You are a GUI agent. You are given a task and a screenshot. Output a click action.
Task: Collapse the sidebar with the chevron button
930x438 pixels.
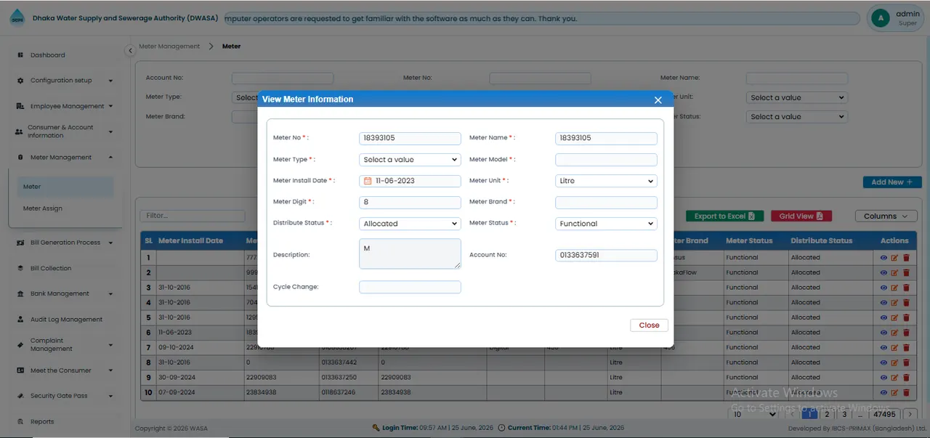pyautogui.click(x=130, y=50)
